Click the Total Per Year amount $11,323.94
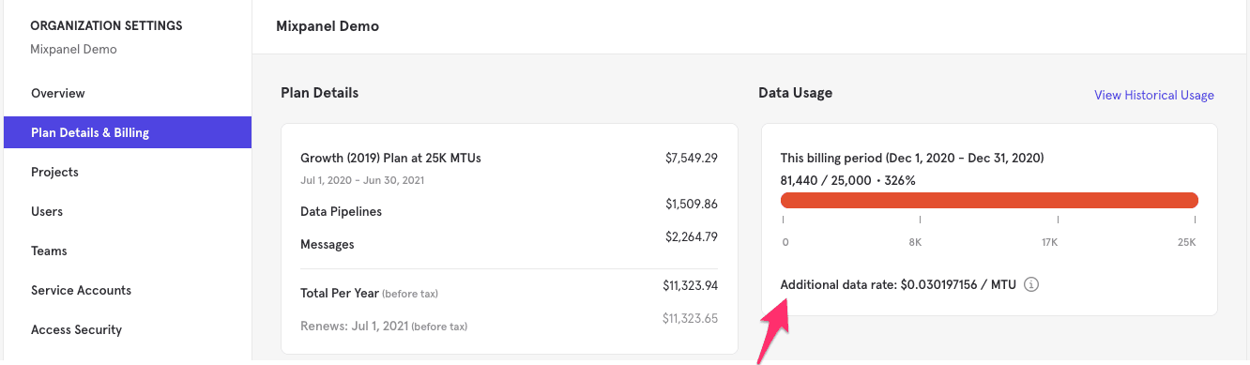This screenshot has height=365, width=1250. 690,285
